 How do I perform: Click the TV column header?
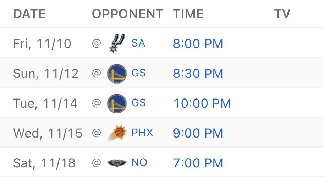tap(282, 14)
